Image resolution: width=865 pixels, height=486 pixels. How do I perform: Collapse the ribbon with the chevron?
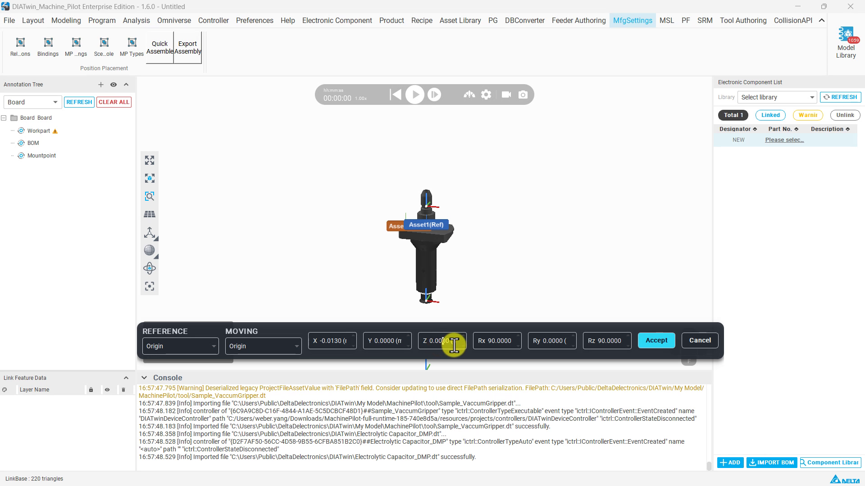click(x=822, y=20)
